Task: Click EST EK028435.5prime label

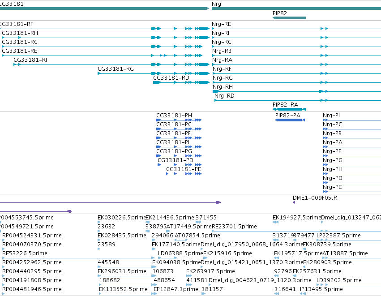Action: [122, 236]
